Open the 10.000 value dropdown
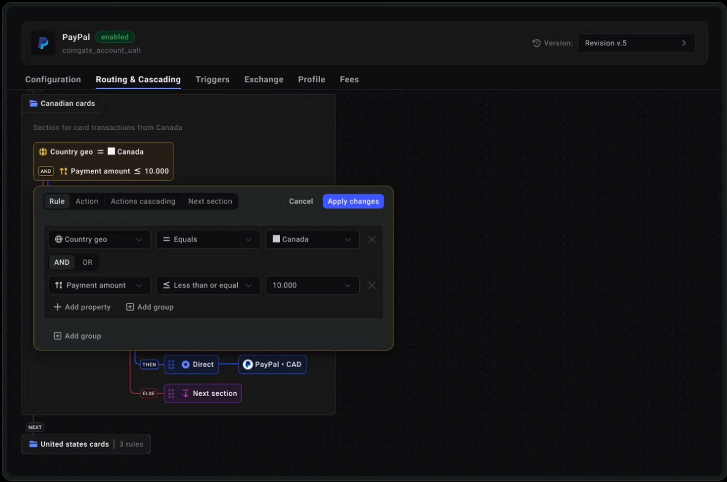727x482 pixels. (x=312, y=285)
